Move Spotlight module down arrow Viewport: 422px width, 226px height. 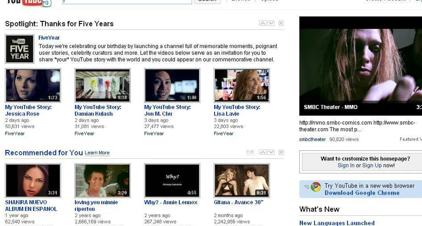pyautogui.click(x=271, y=23)
